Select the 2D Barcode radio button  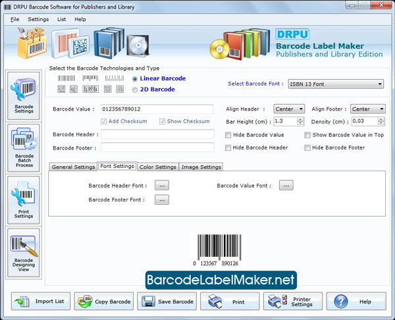tap(135, 90)
